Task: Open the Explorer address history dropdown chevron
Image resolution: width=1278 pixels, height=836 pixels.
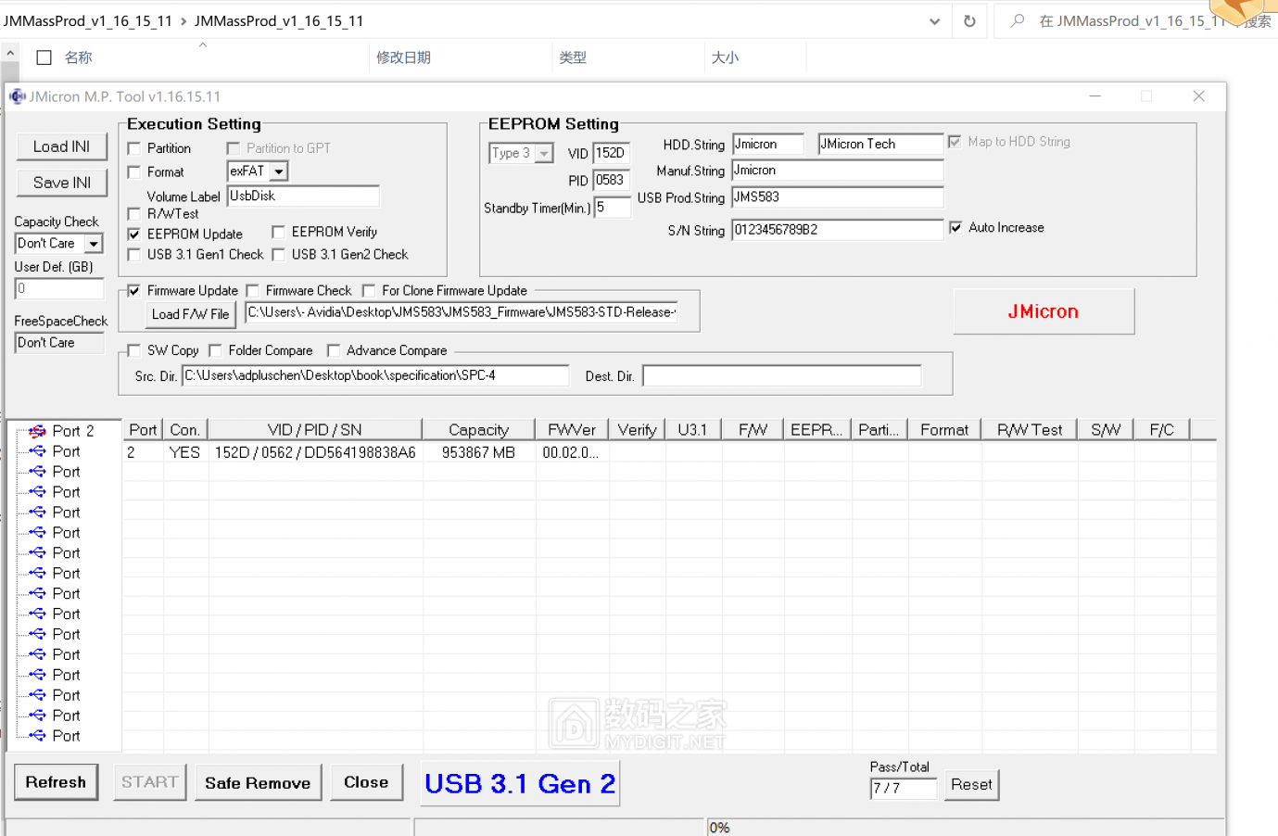Action: tap(934, 21)
